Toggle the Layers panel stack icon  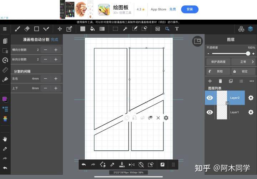(x=251, y=29)
